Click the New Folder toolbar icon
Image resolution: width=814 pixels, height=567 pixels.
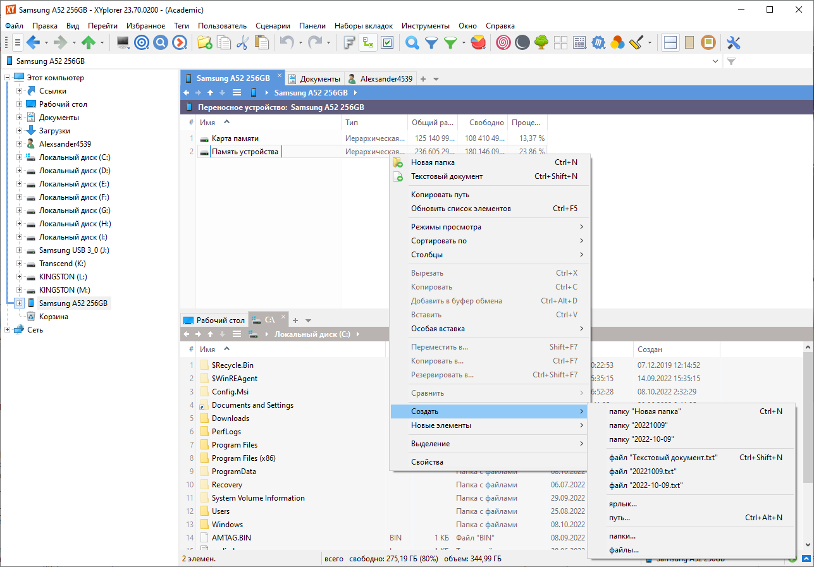click(x=205, y=42)
